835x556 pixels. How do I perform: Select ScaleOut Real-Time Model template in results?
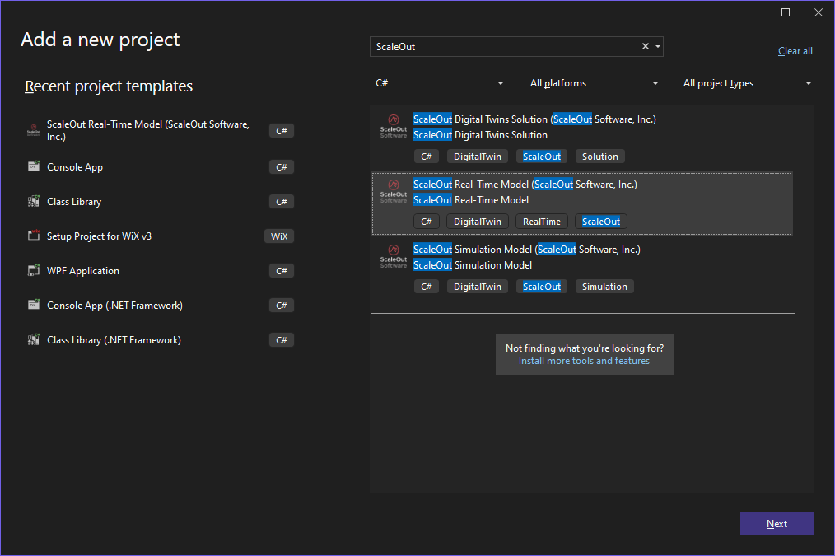[x=581, y=204]
